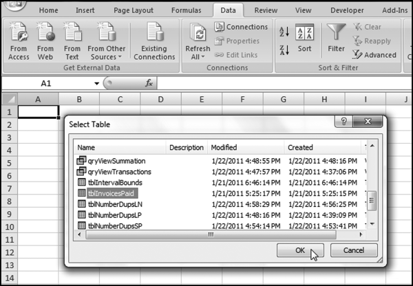Click the Modified column header
Screen dimensions: 413x286
click(246, 147)
